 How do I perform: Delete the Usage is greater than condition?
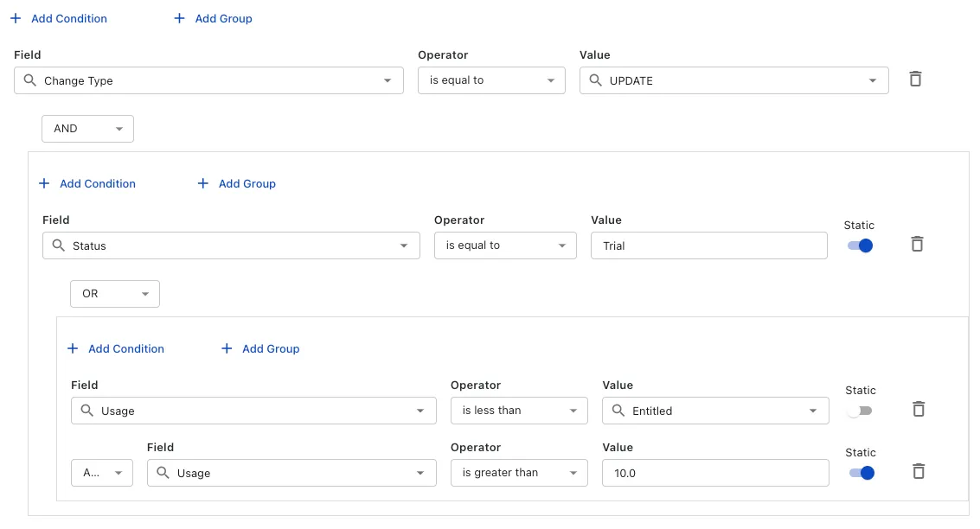(x=918, y=472)
